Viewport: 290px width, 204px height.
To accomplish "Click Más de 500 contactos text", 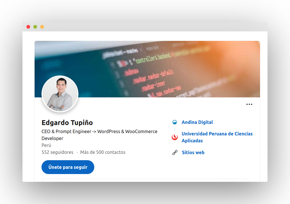I will point(103,152).
